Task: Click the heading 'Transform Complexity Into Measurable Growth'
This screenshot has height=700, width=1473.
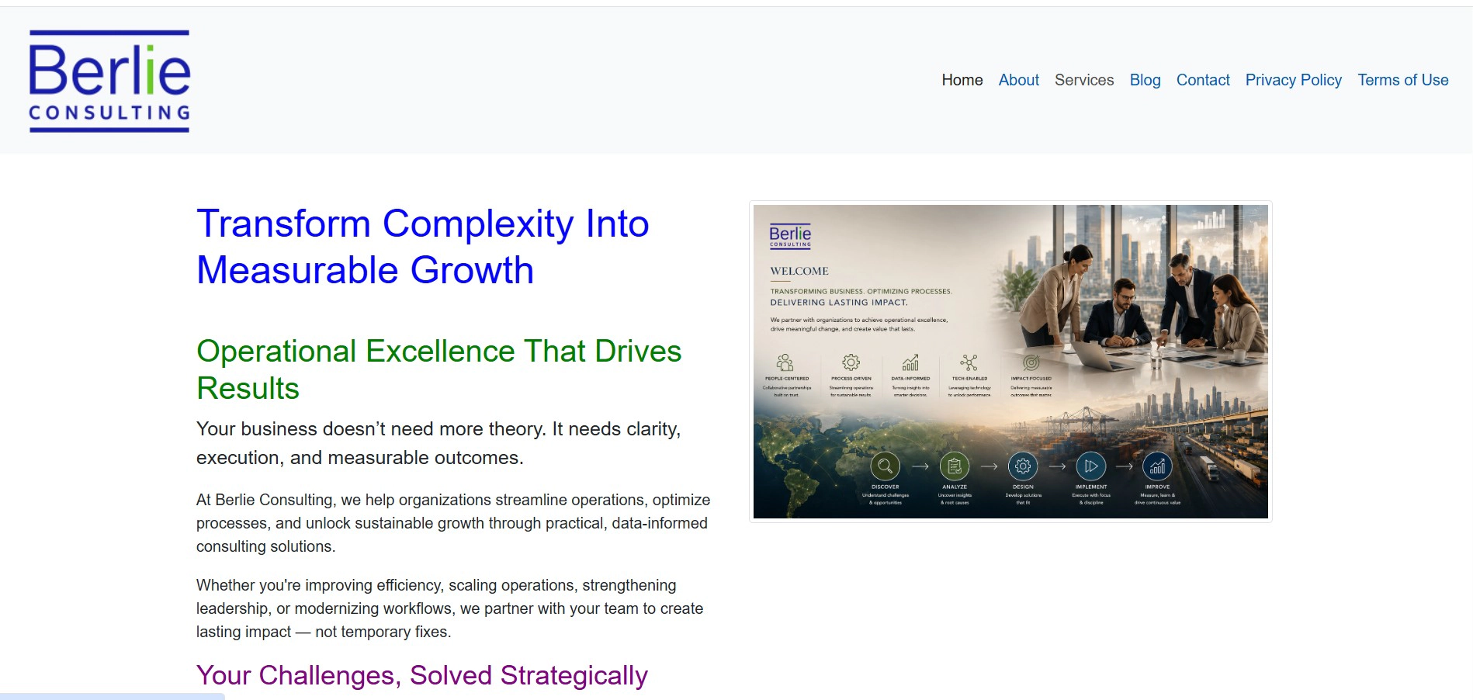Action: pos(423,247)
